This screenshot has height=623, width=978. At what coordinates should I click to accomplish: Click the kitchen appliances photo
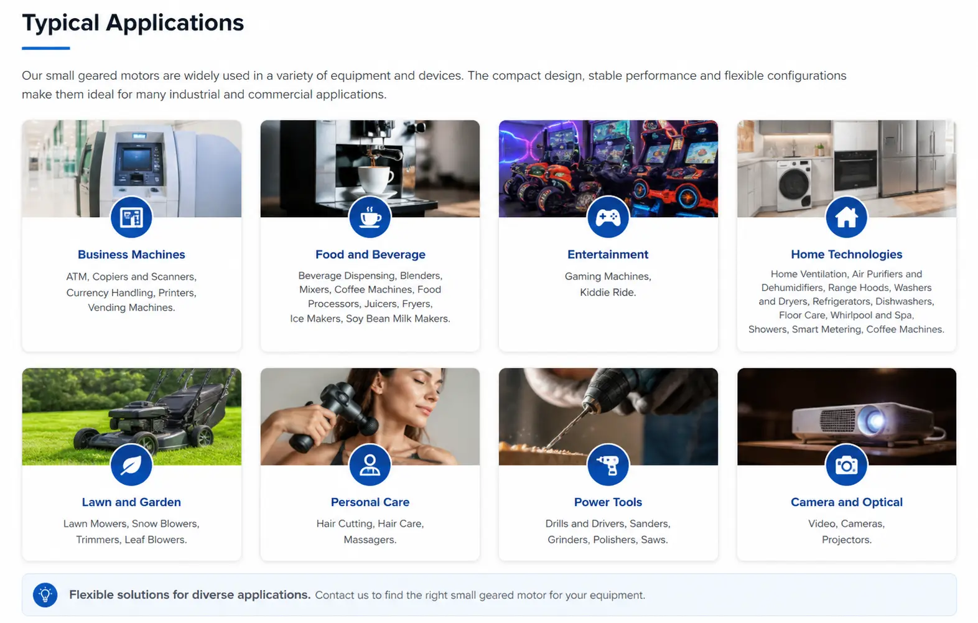(846, 169)
